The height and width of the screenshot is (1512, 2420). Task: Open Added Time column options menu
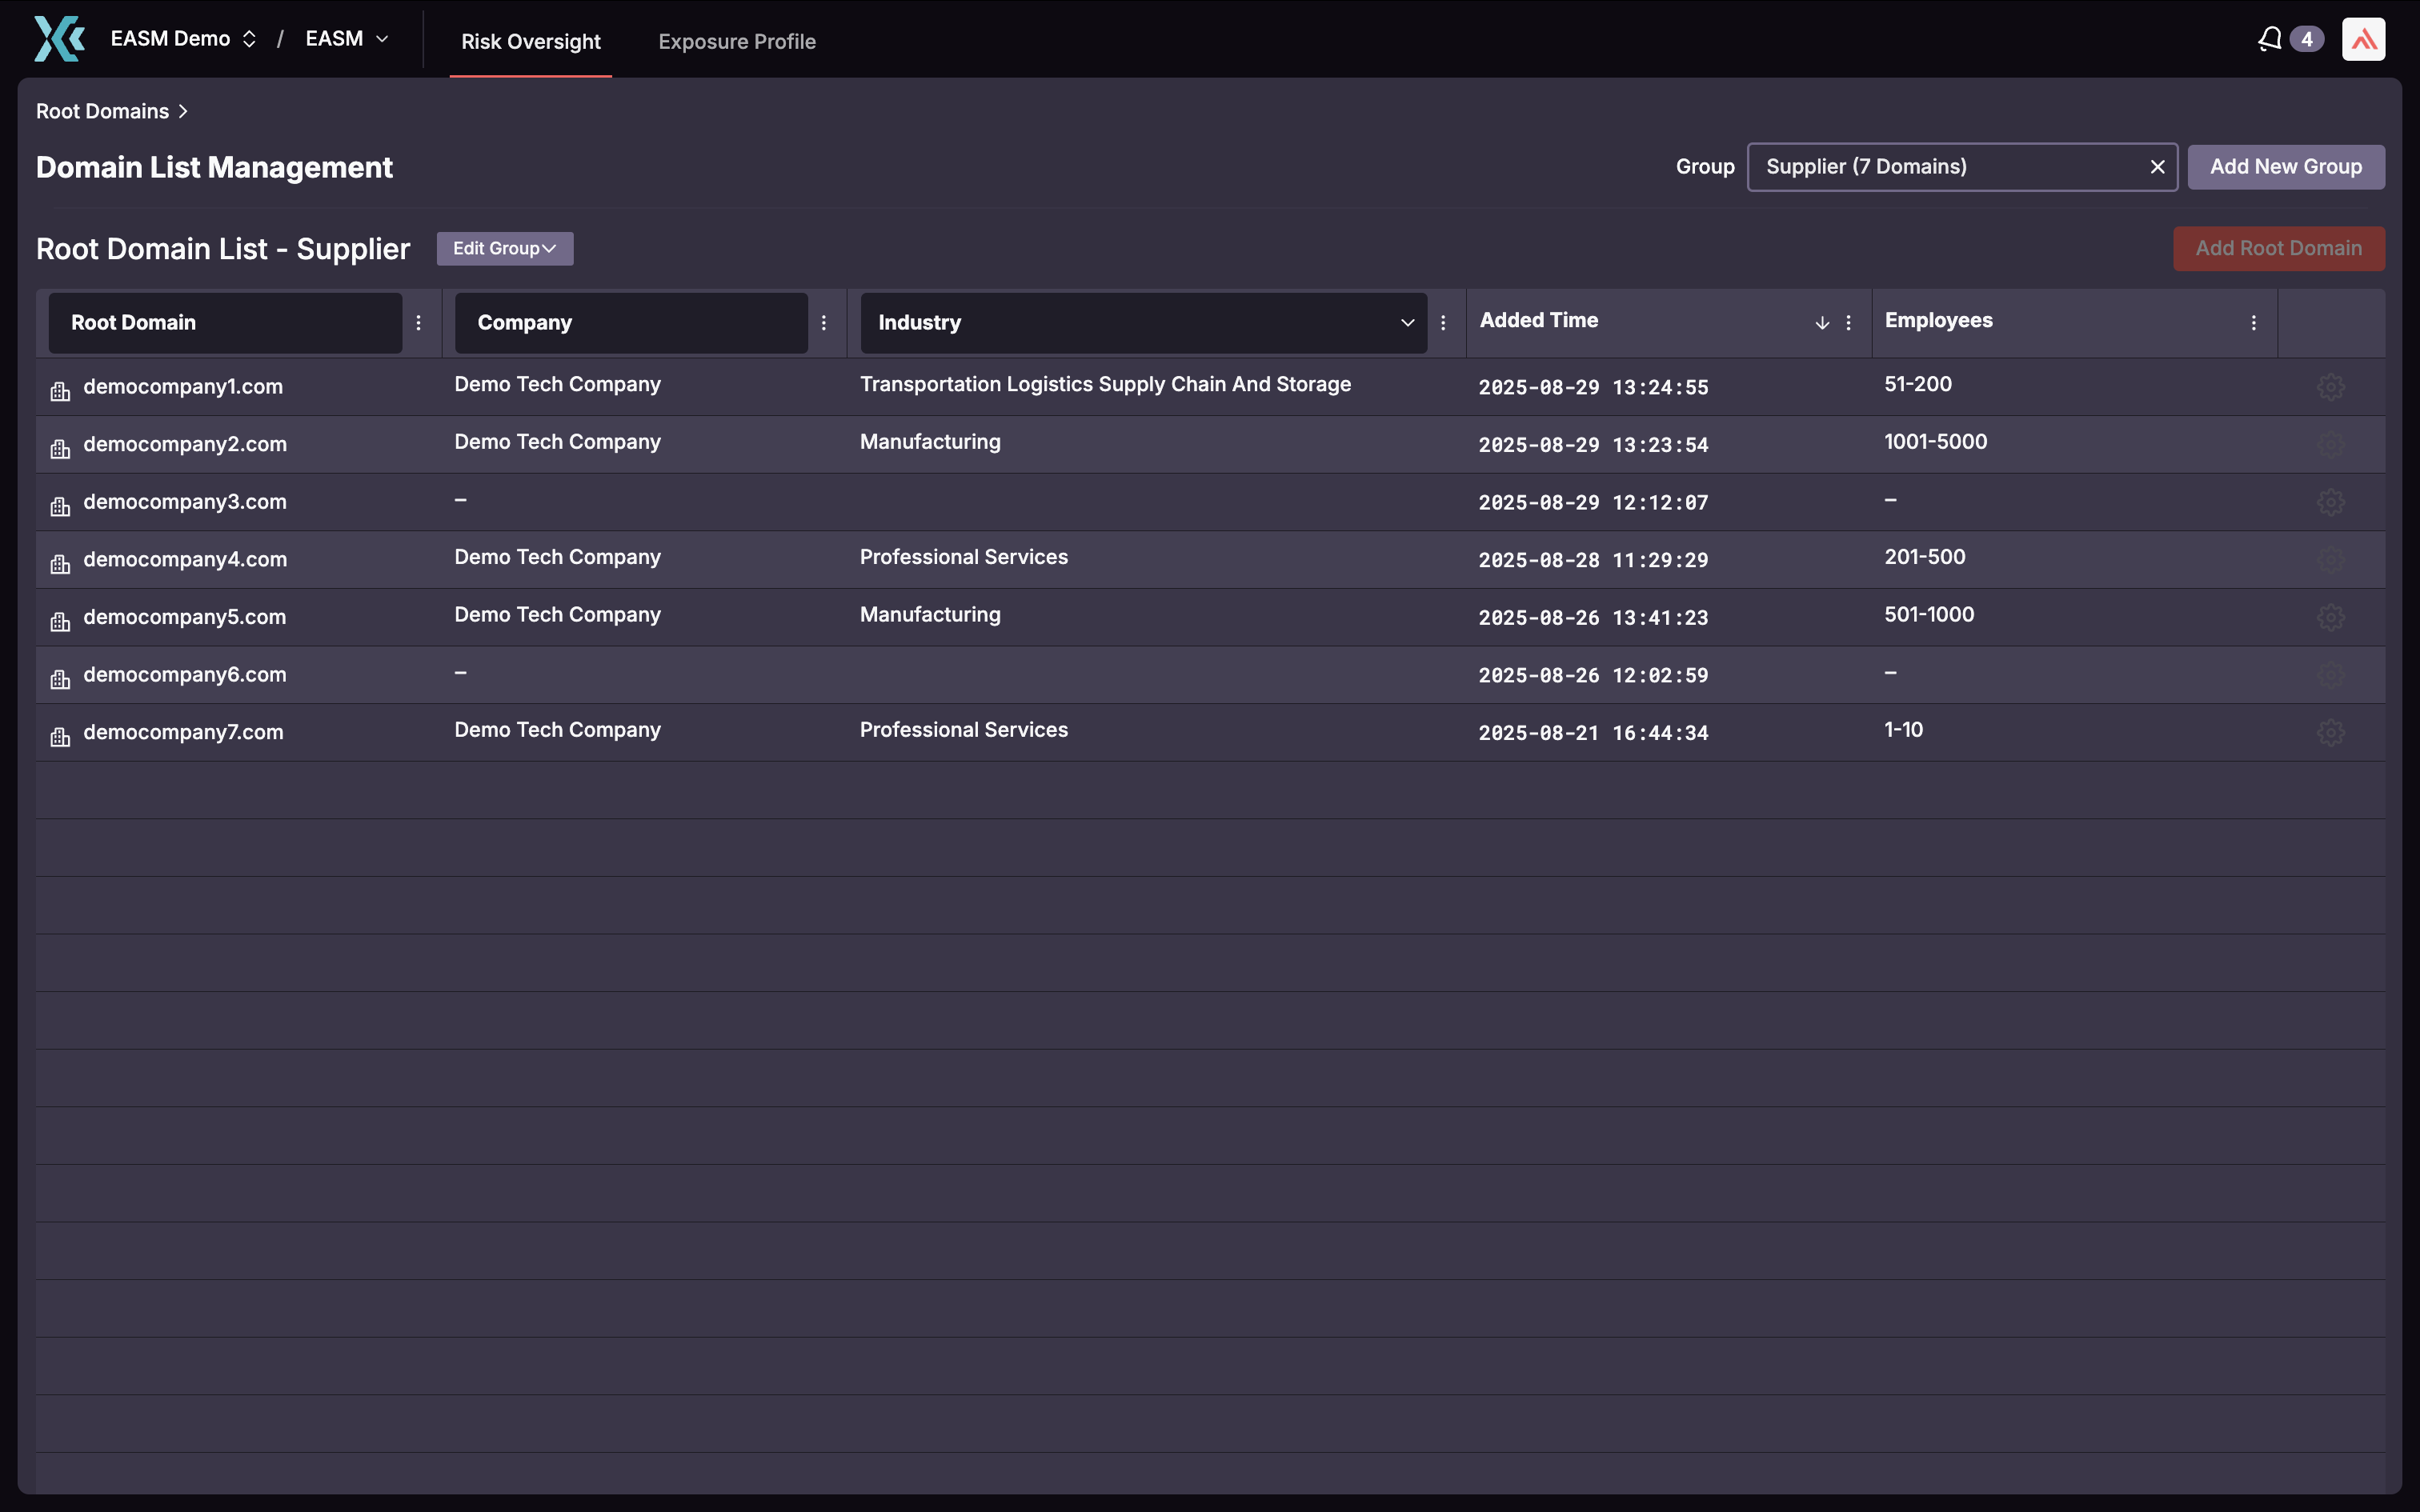coord(1848,322)
